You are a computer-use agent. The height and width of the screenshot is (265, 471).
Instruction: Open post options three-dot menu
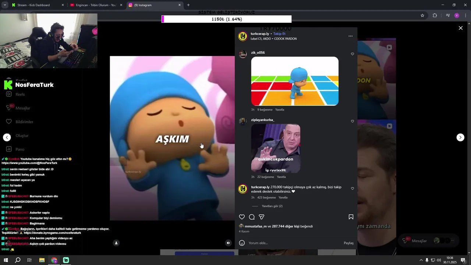(350, 36)
